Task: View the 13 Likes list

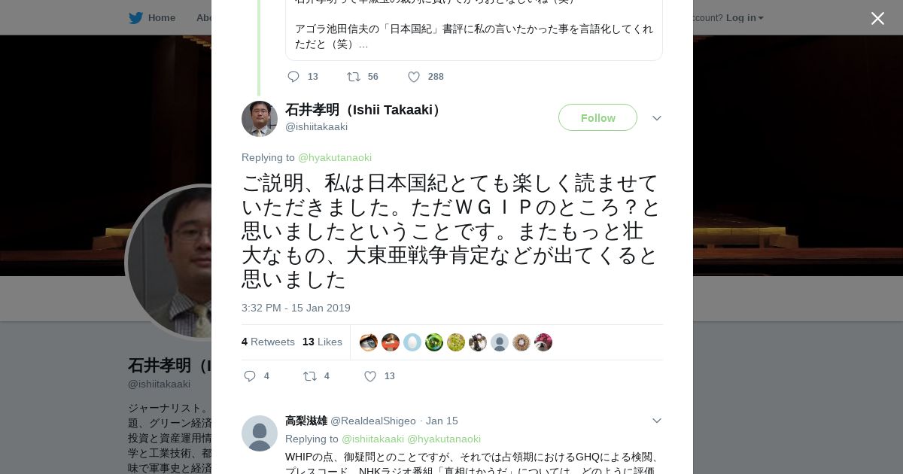Action: point(322,342)
